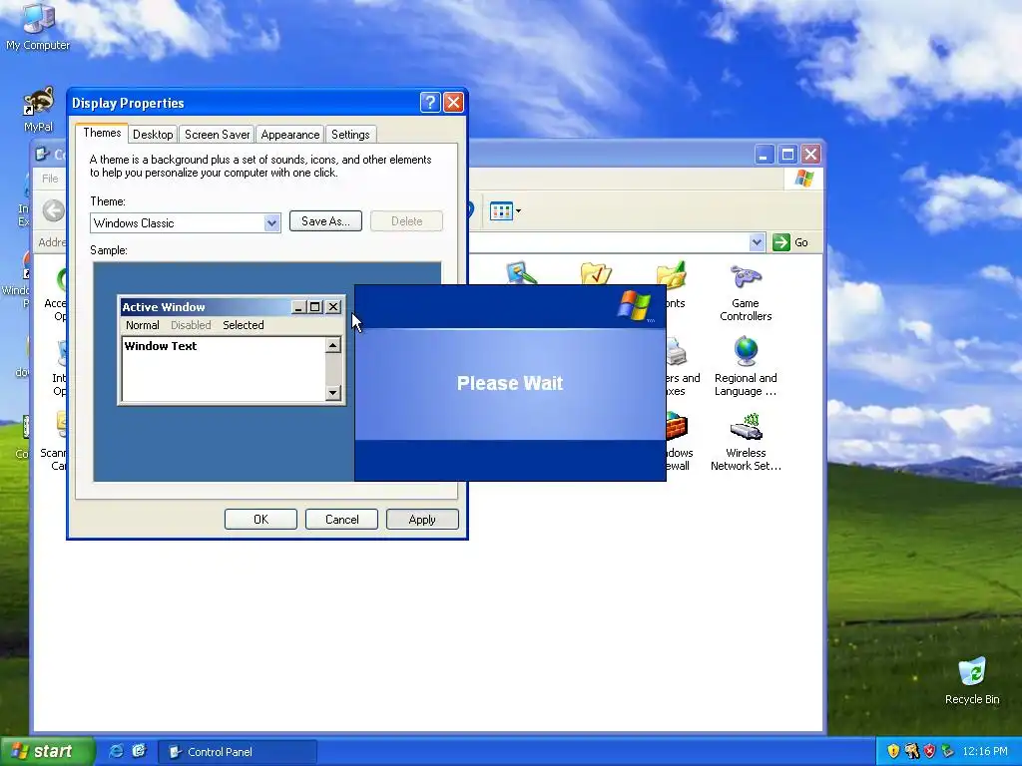Switch to the Themes tab
This screenshot has height=766, width=1022.
pos(102,133)
